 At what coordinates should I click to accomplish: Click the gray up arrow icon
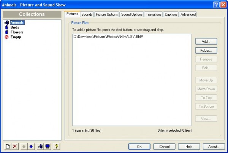(24, 146)
